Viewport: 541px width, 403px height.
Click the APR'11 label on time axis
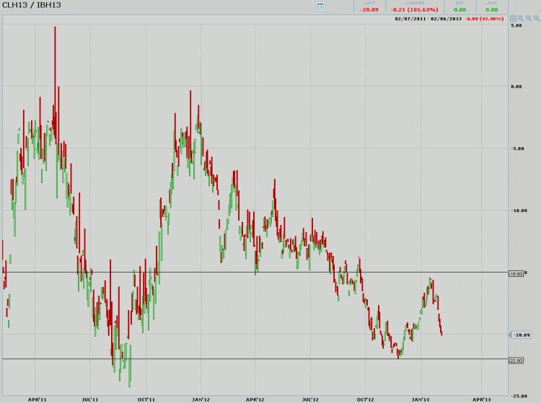(x=38, y=399)
